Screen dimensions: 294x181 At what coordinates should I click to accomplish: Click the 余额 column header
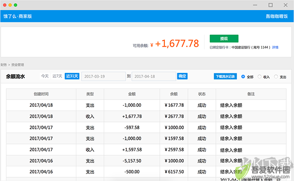coord(174,94)
